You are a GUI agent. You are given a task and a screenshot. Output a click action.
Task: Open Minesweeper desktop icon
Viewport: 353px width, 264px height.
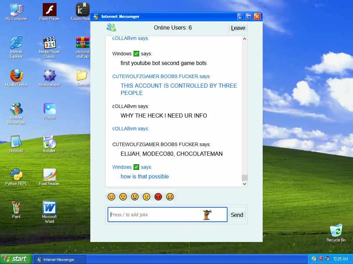click(49, 78)
